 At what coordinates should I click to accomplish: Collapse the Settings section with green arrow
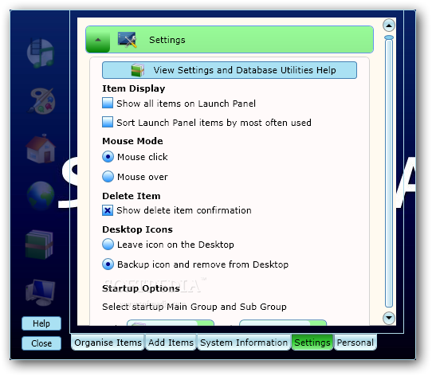(98, 40)
